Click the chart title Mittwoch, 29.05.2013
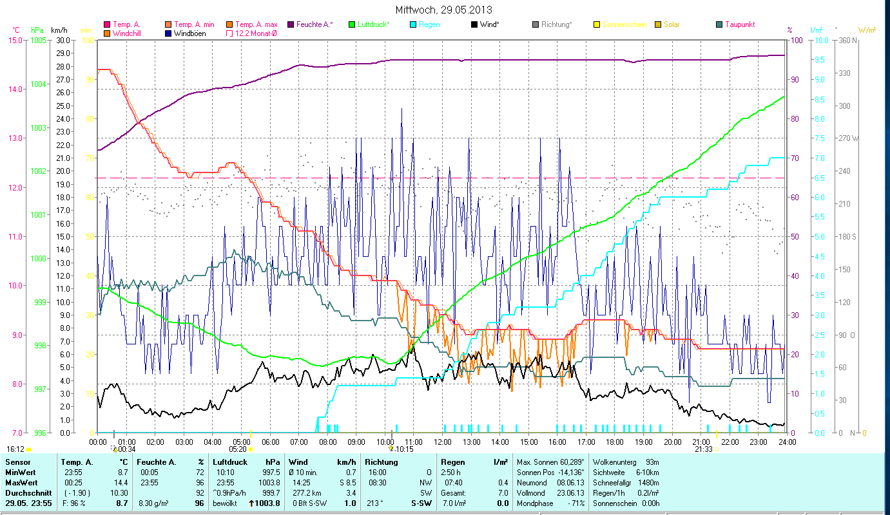The image size is (890, 515). coord(445,10)
